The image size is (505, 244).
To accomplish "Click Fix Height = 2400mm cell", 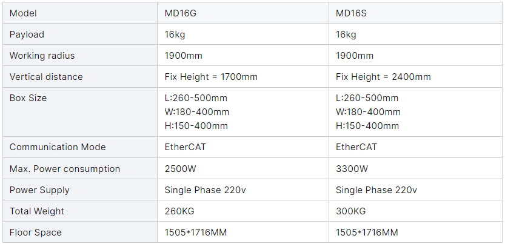I will click(383, 77).
